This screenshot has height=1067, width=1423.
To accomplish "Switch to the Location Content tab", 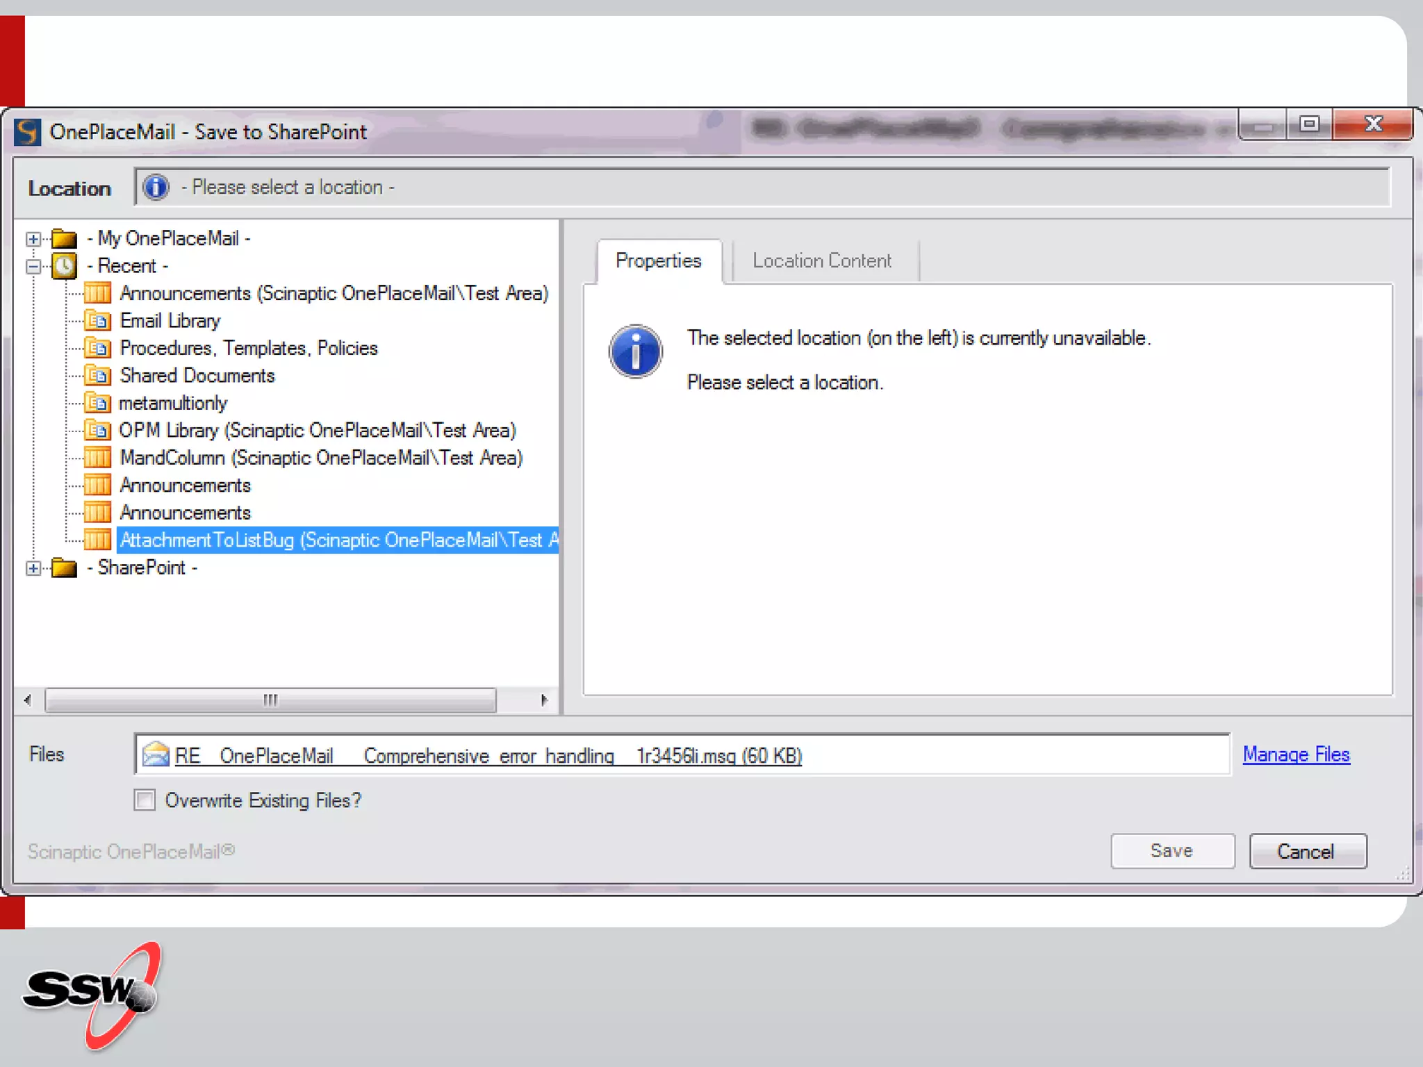I will [821, 261].
